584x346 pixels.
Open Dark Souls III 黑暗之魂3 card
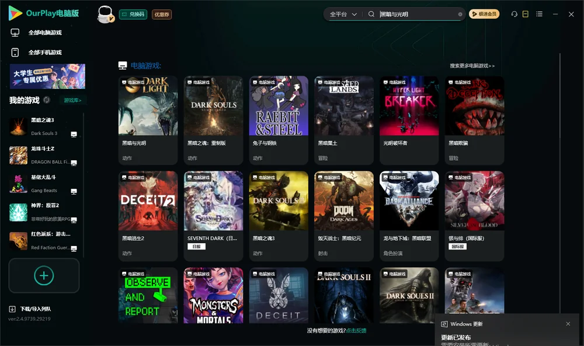pyautogui.click(x=279, y=216)
